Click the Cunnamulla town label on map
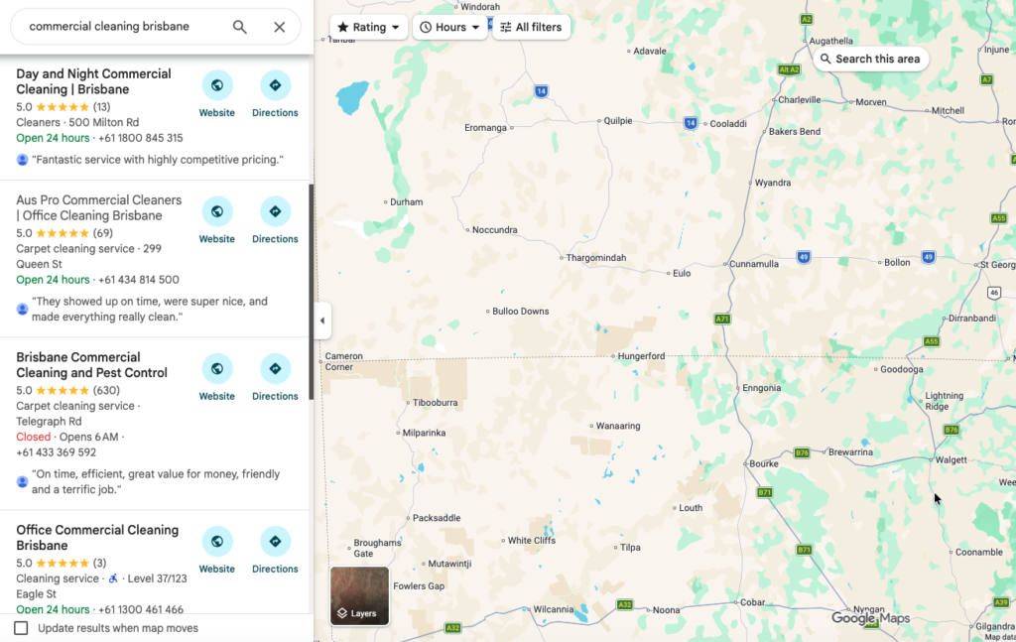Screen dimensions: 1016x642 point(754,264)
